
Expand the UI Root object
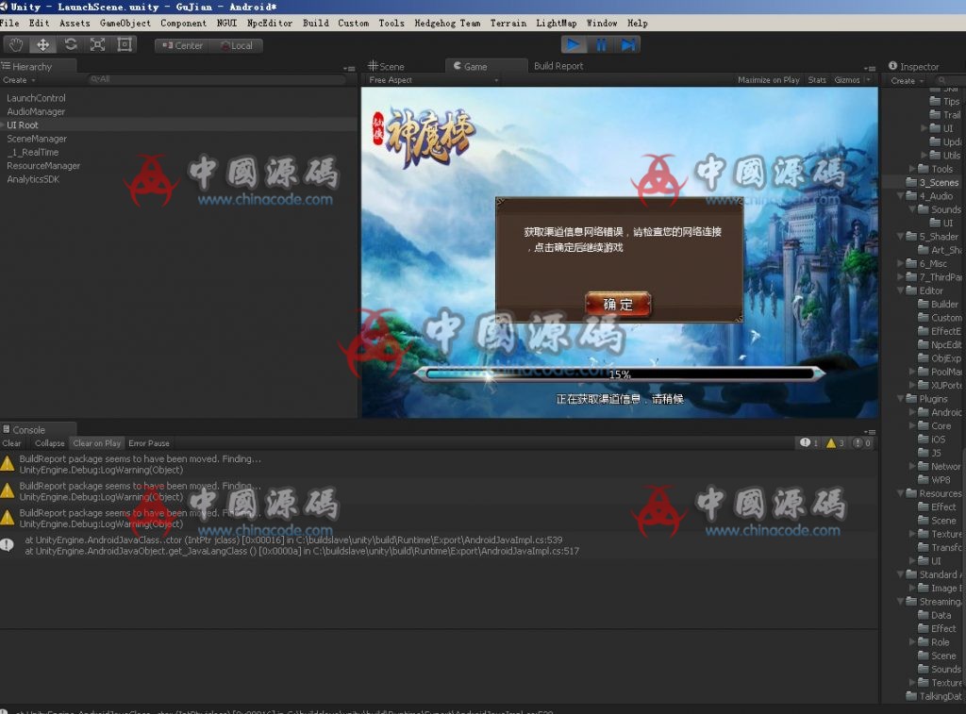point(3,125)
